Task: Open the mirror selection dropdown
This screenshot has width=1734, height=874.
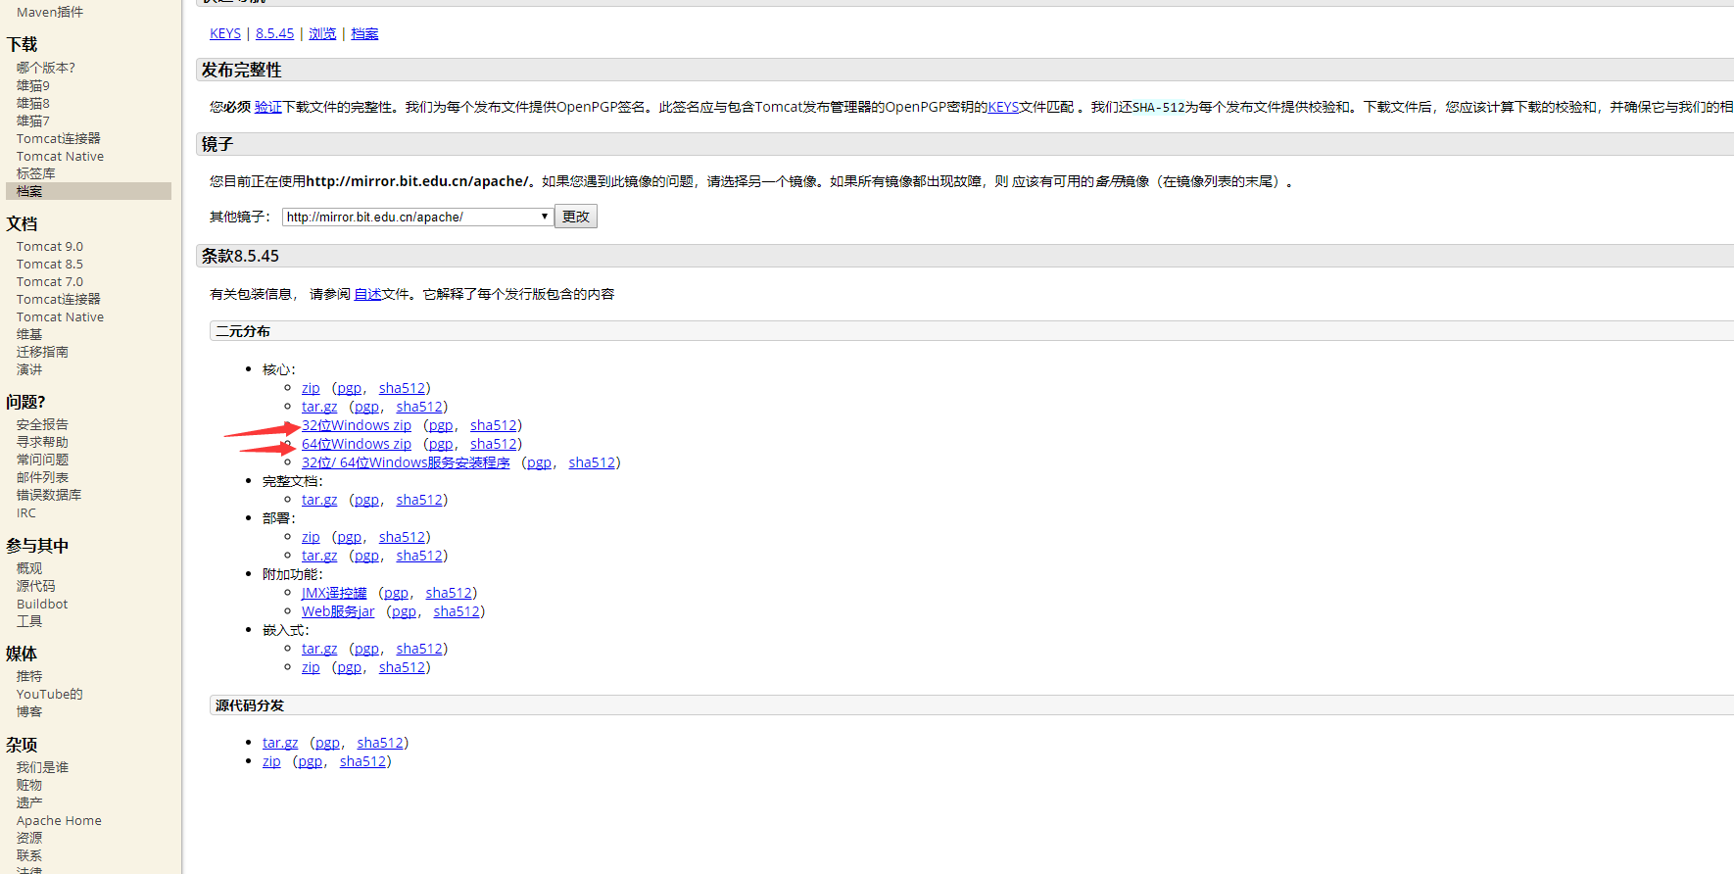Action: [418, 217]
